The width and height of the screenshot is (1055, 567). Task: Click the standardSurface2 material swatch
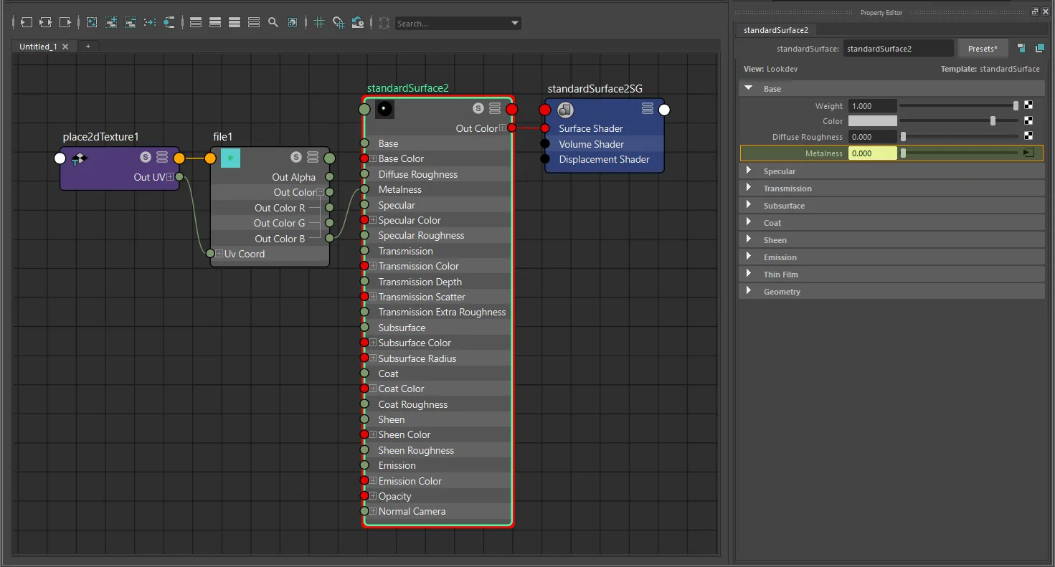tap(384, 109)
